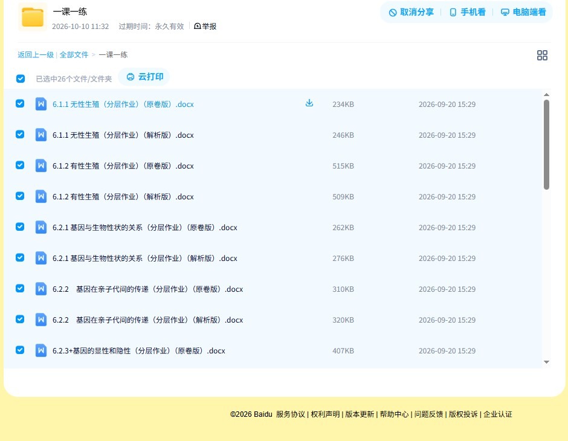Open 帮助中心 footer link
This screenshot has height=441, width=568.
[x=394, y=414]
